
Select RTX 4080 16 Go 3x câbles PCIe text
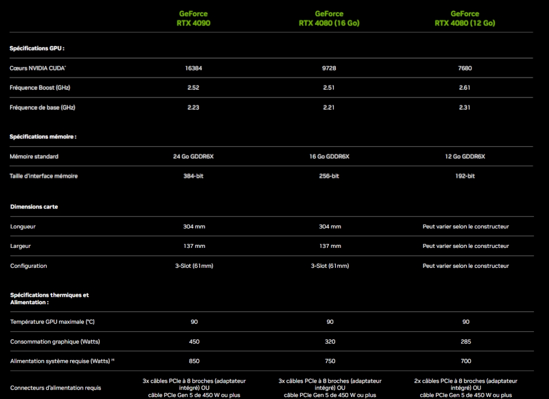point(330,388)
